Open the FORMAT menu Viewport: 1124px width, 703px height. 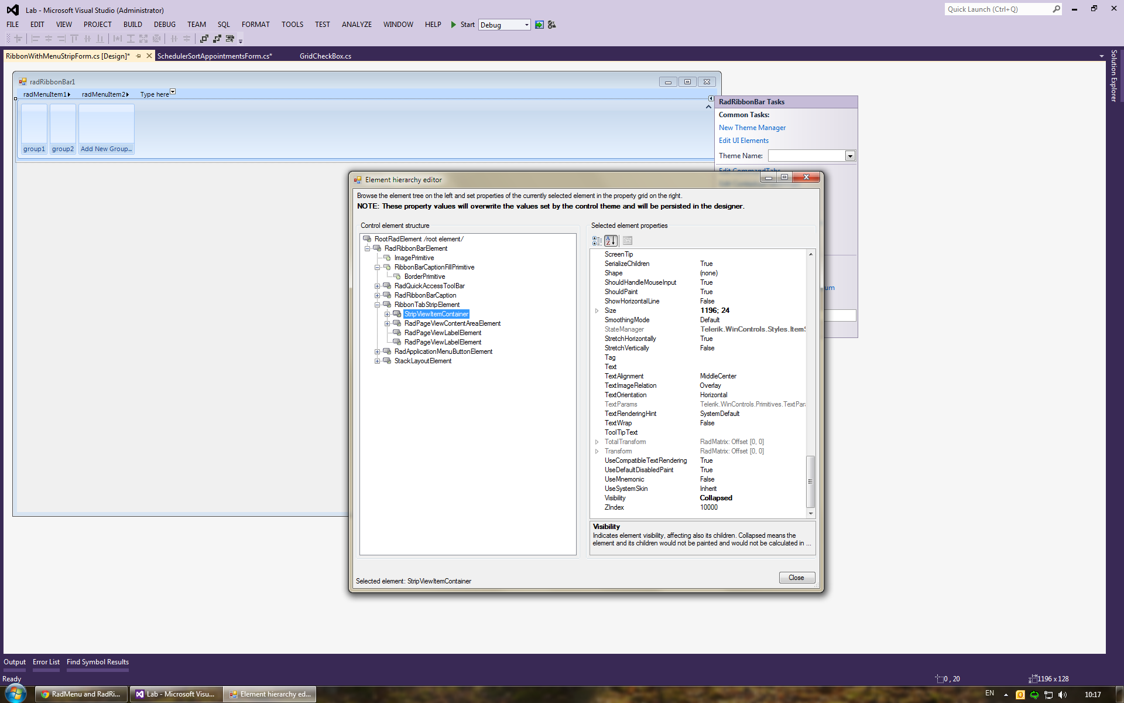[255, 25]
